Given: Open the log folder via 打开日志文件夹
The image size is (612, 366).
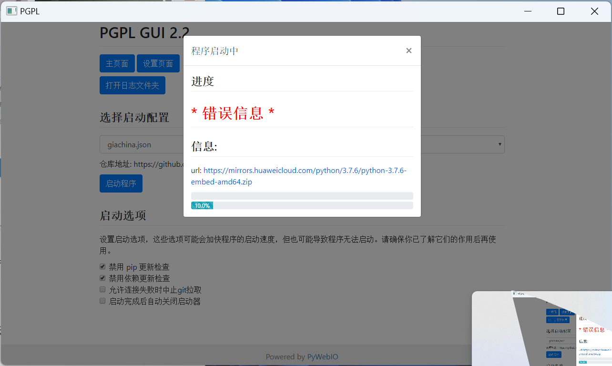Looking at the screenshot, I should [x=132, y=85].
